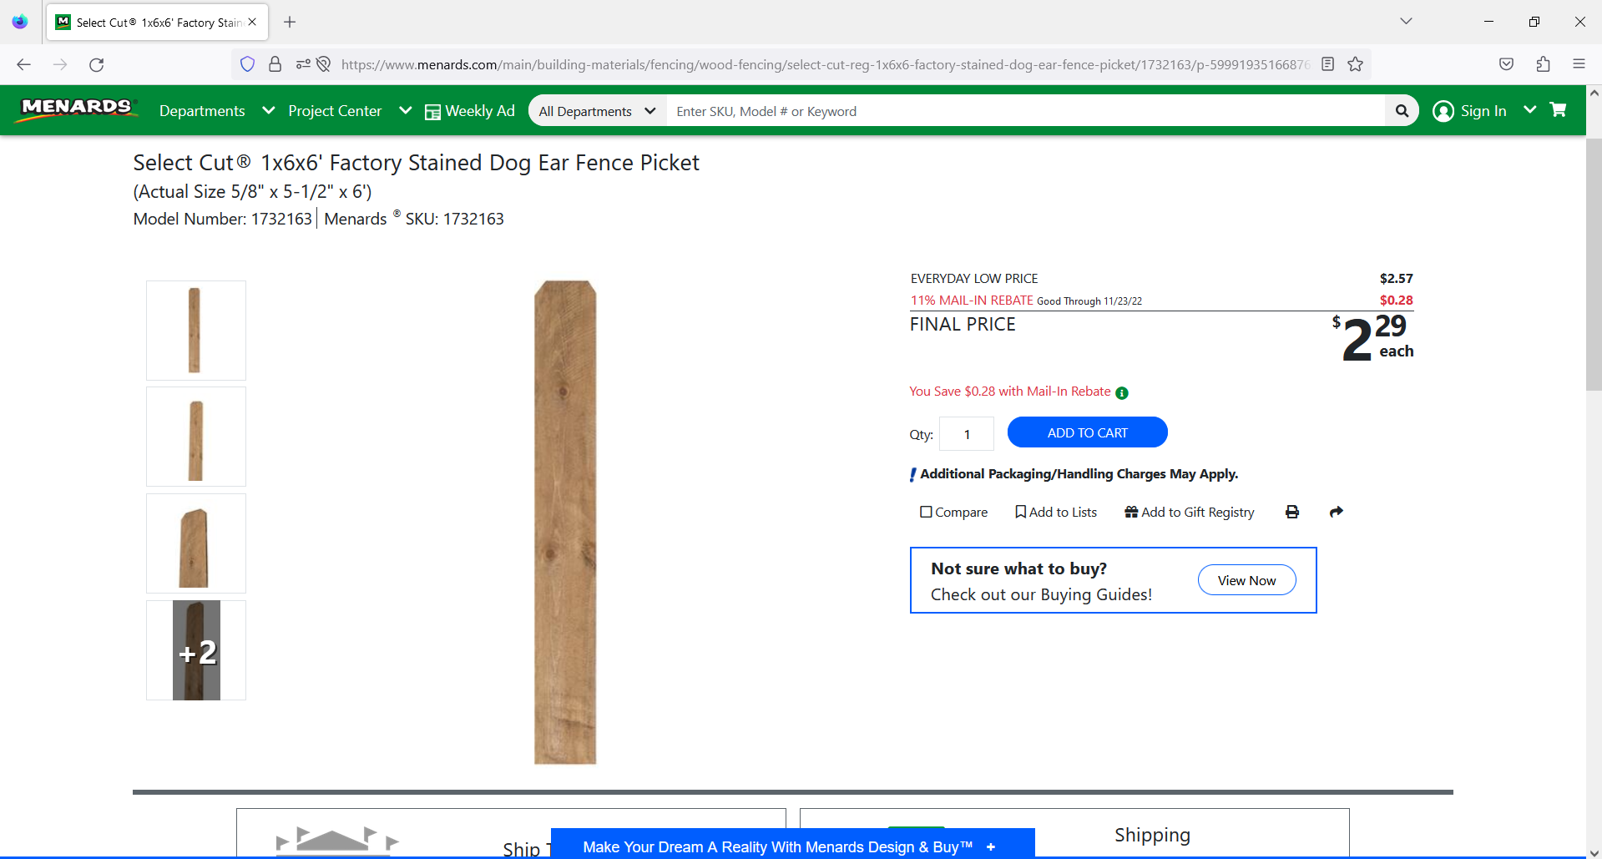The image size is (1602, 859).
Task: Open the +2 thumbnail image
Action: click(x=195, y=650)
